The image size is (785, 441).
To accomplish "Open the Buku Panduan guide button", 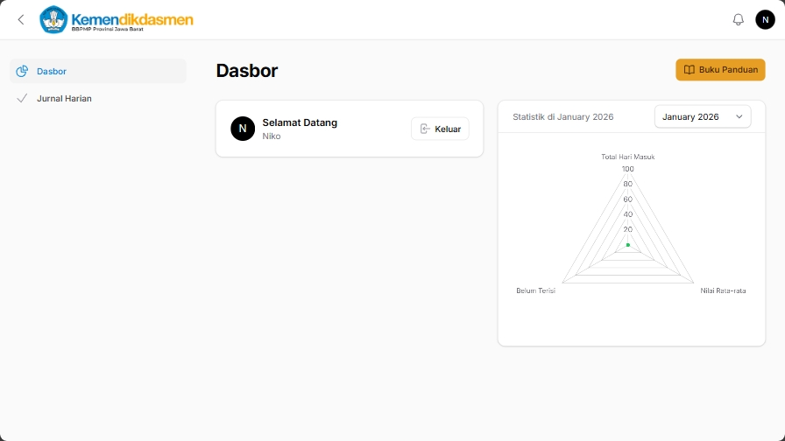I will coord(720,70).
